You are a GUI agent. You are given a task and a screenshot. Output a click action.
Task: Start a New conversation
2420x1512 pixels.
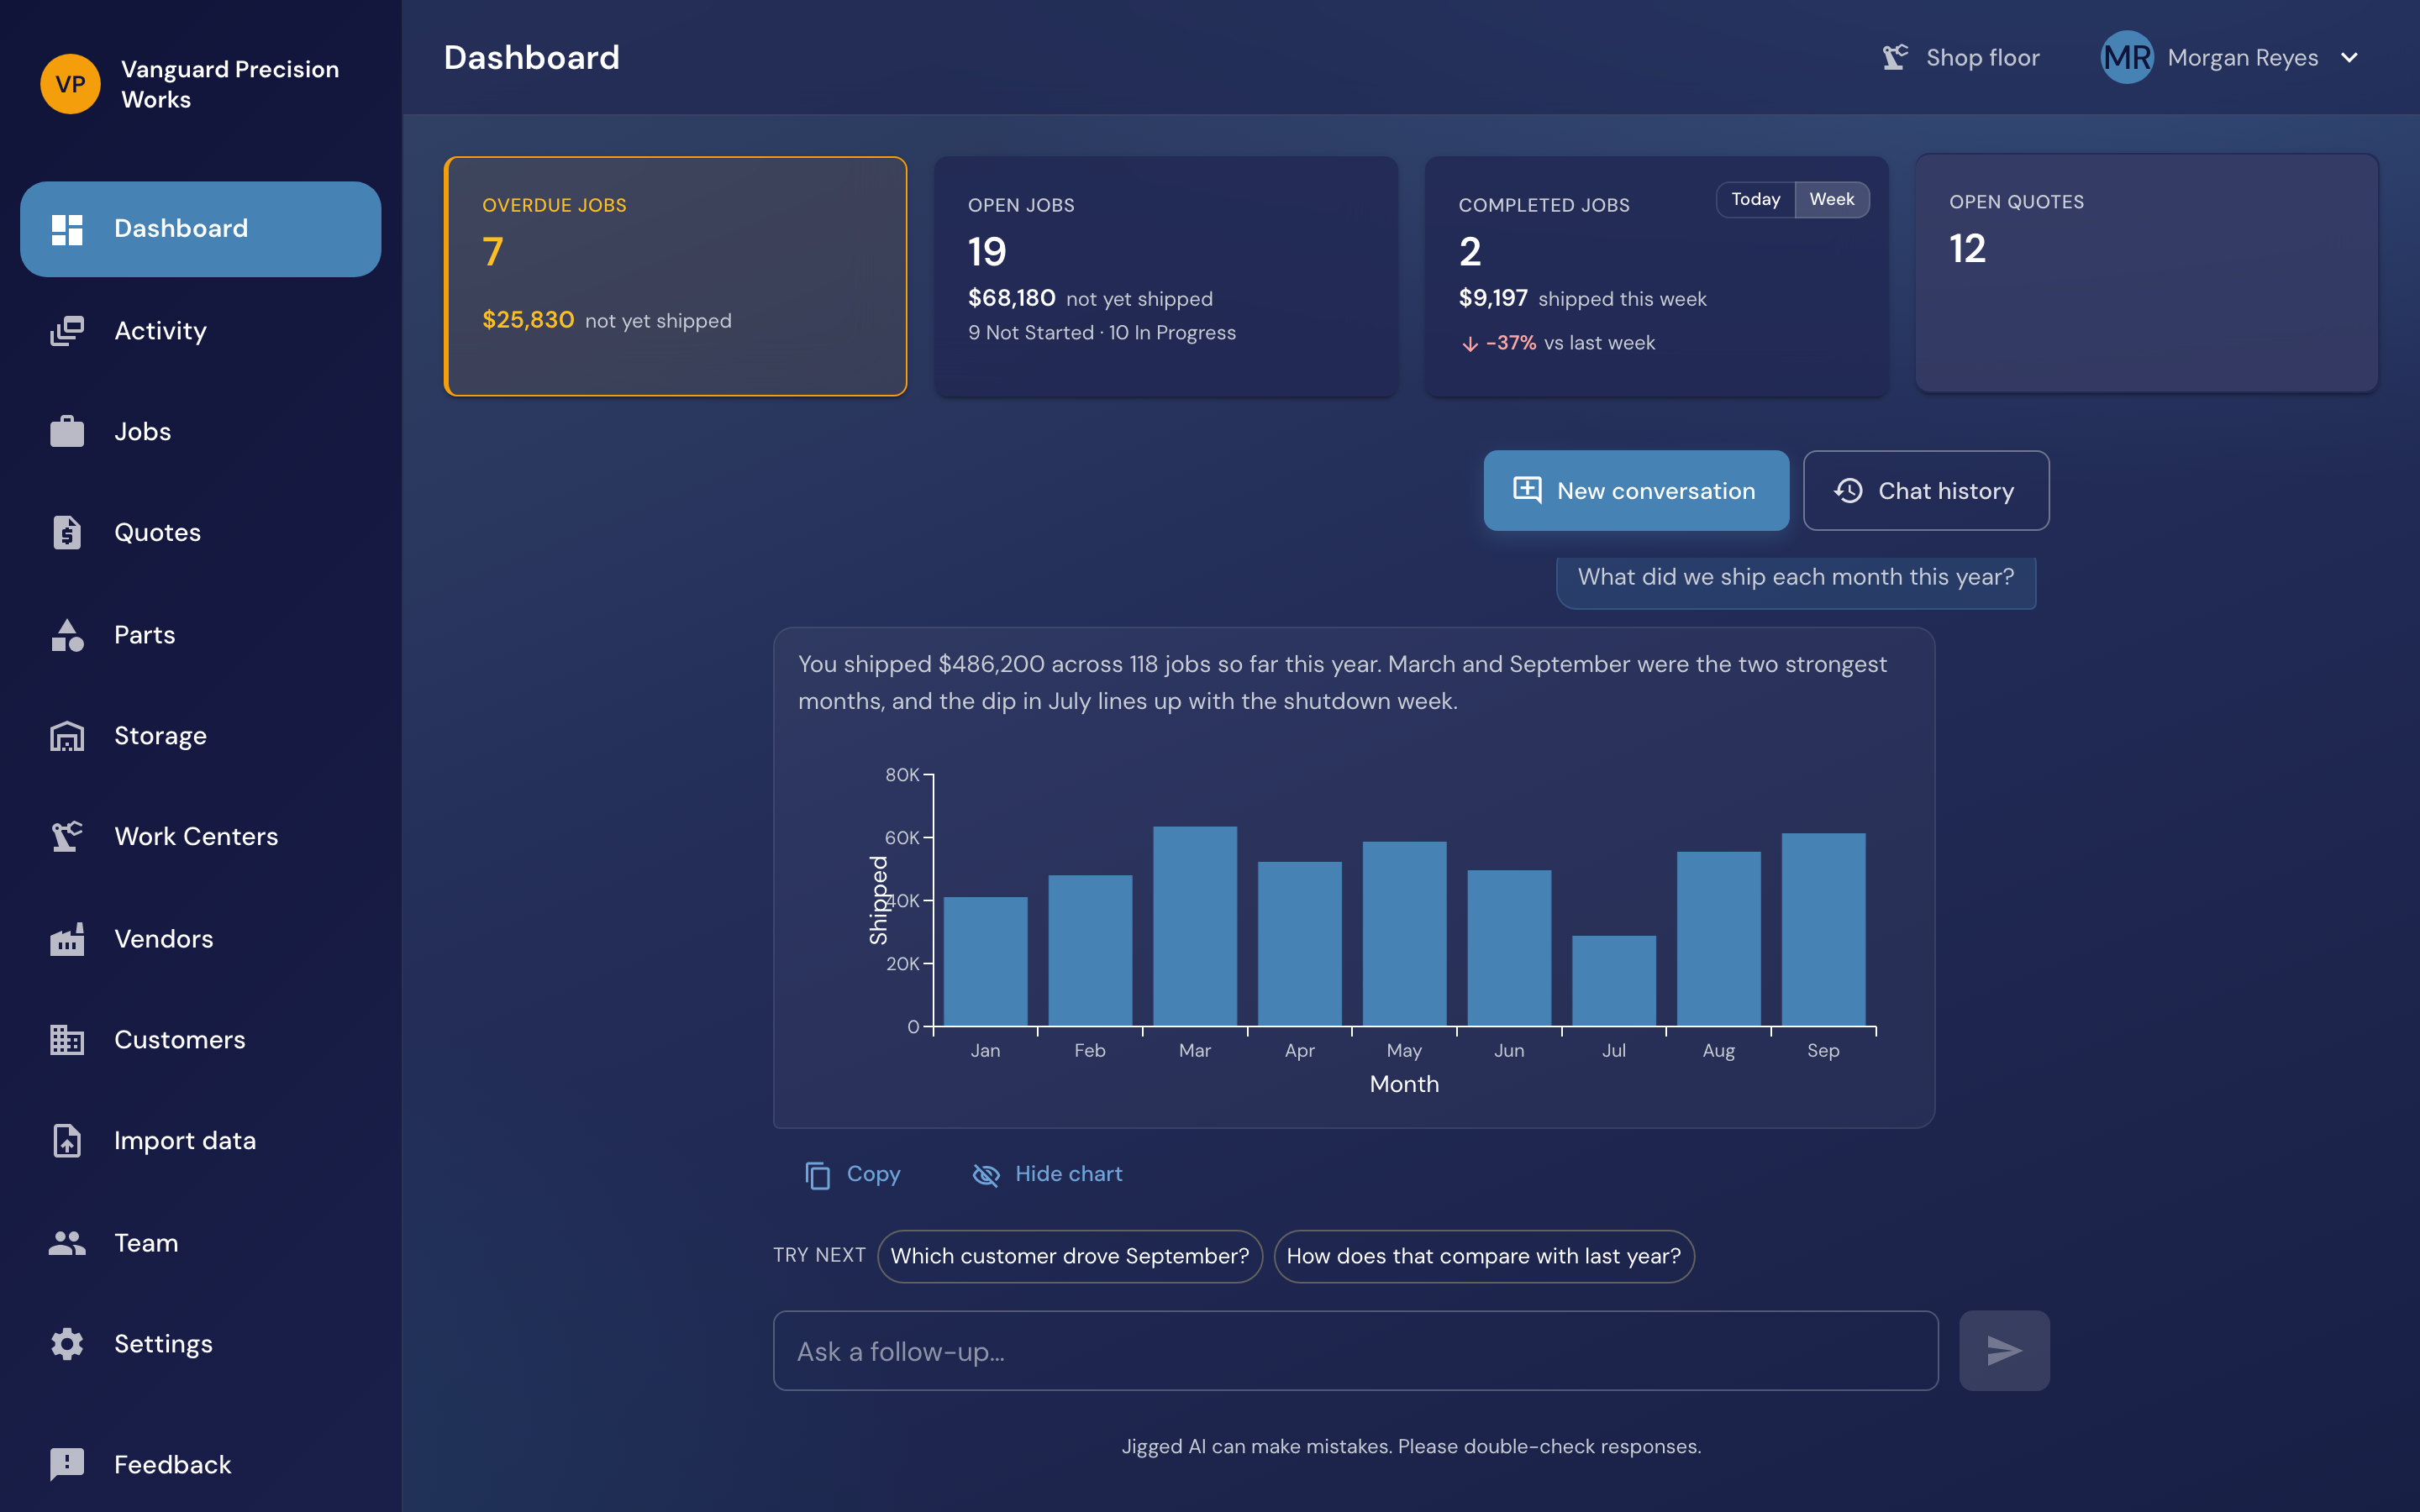pyautogui.click(x=1636, y=491)
